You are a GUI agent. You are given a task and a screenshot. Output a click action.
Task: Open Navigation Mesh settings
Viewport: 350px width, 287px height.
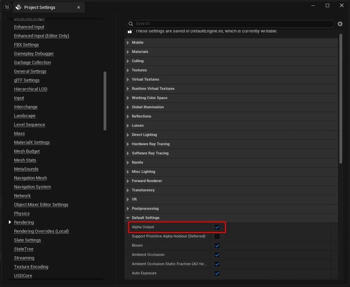pos(30,178)
